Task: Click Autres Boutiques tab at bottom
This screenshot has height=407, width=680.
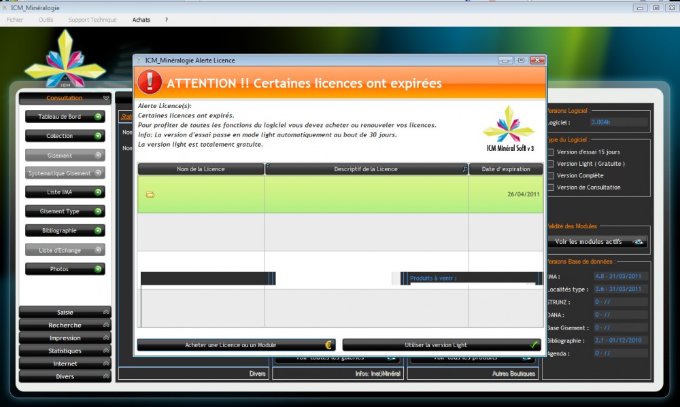Action: click(x=473, y=374)
